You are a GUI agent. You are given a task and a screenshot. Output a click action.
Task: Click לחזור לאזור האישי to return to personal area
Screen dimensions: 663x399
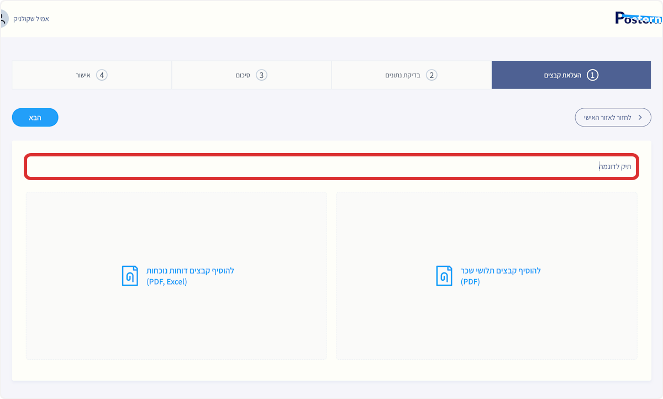[x=613, y=117]
